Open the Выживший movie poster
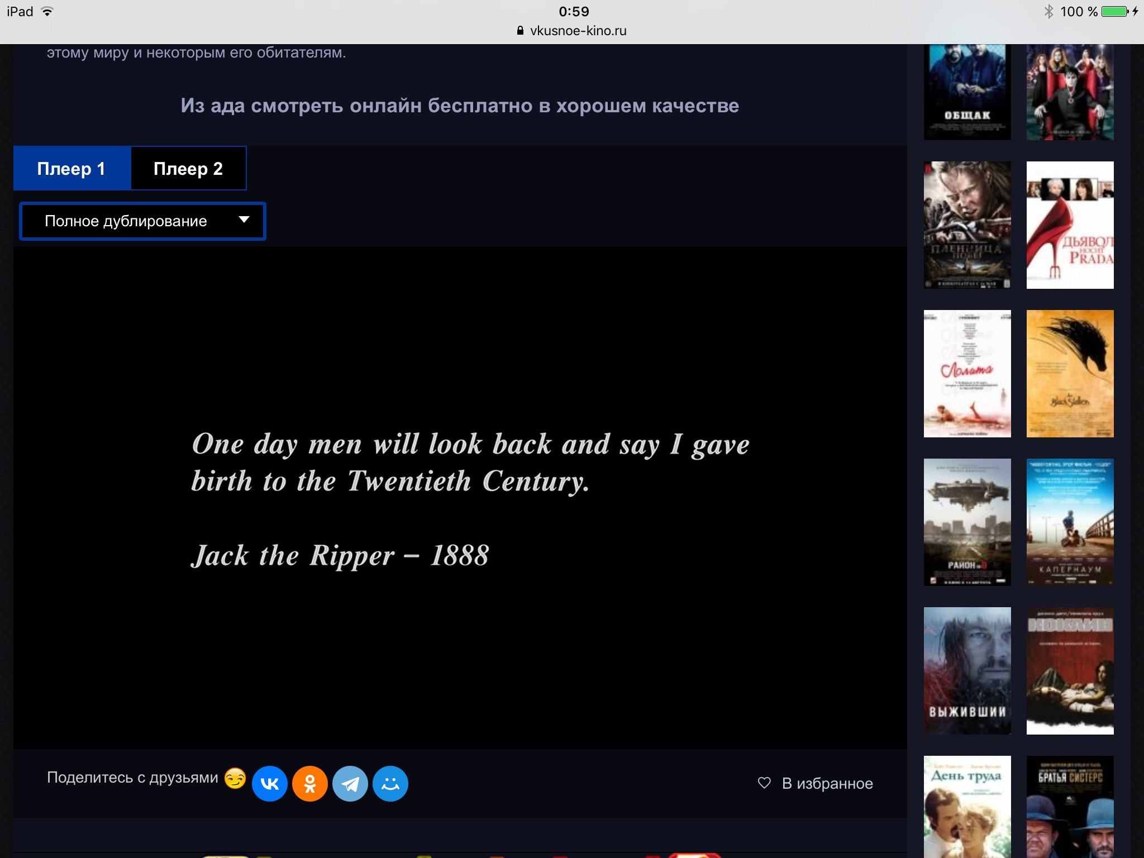Viewport: 1144px width, 858px height. tap(967, 670)
